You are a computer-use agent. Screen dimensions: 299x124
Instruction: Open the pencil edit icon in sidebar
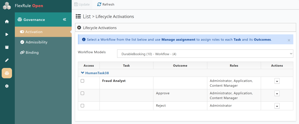pos(7,60)
